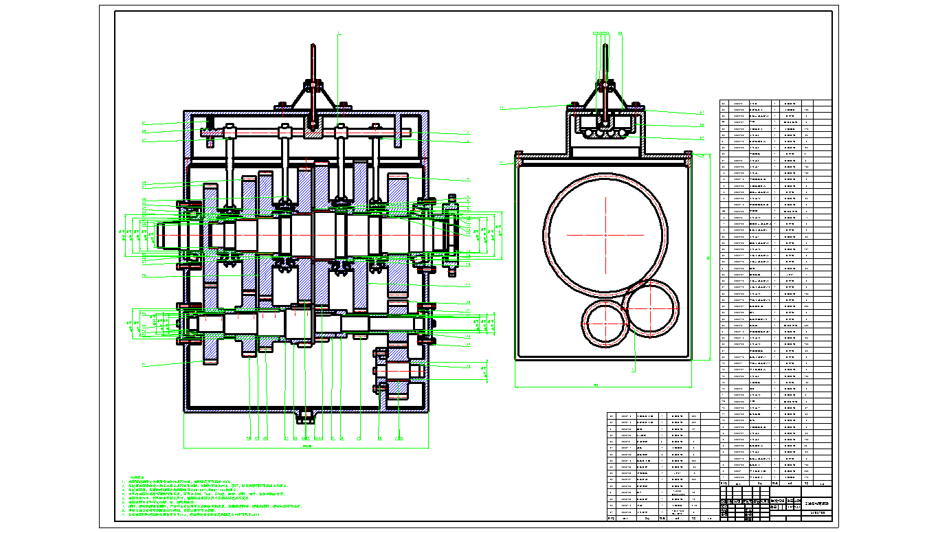
Task: Click the medium circle at lower right of side view
Action: [x=651, y=308]
